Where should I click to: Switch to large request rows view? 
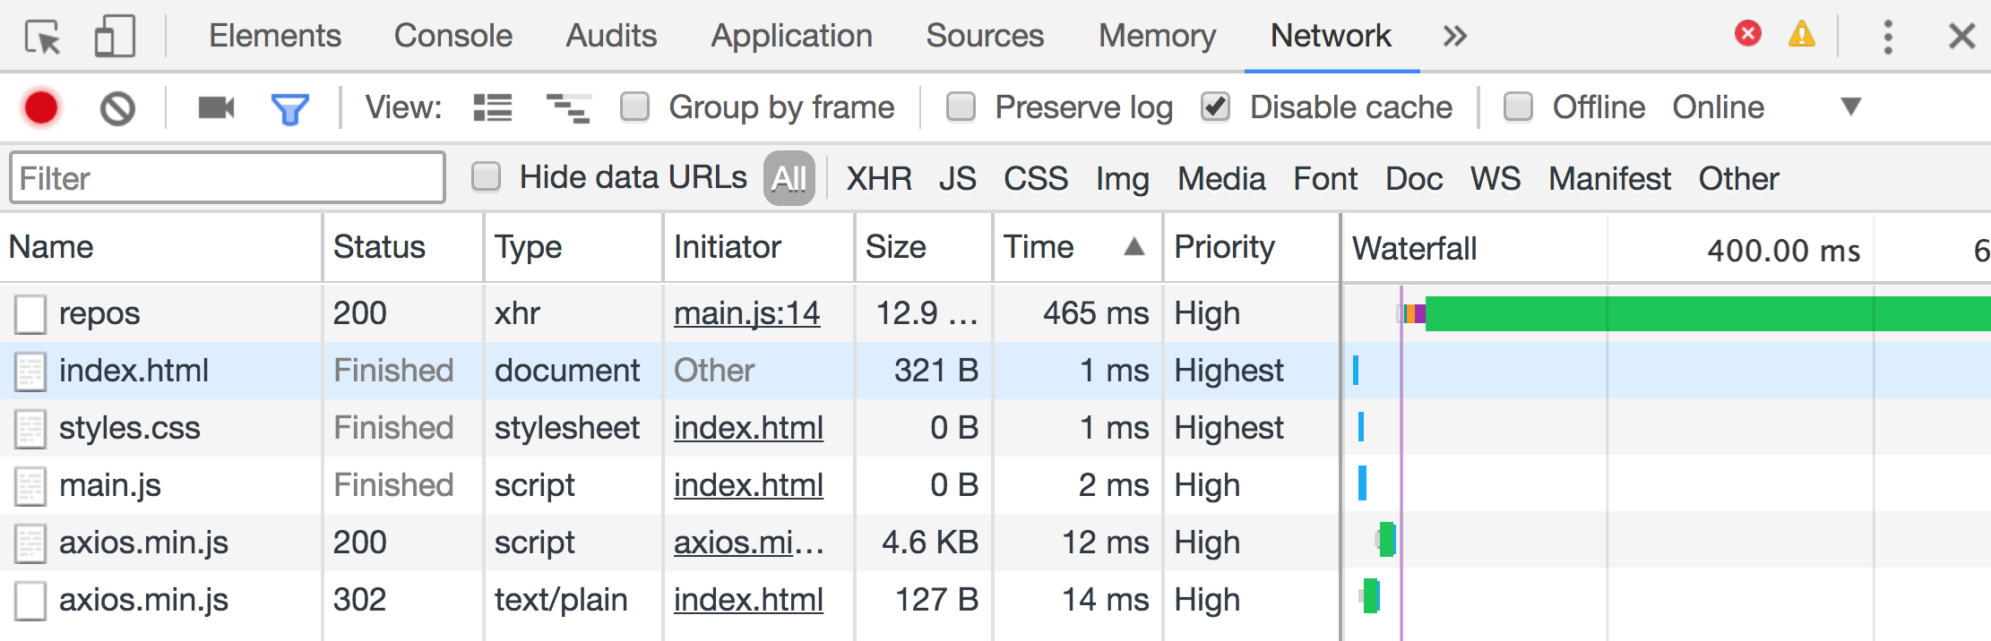492,108
